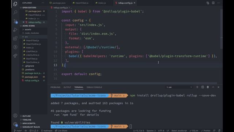The image size is (234, 132).
Task: Open the Output panel tab
Action: click(67, 87)
